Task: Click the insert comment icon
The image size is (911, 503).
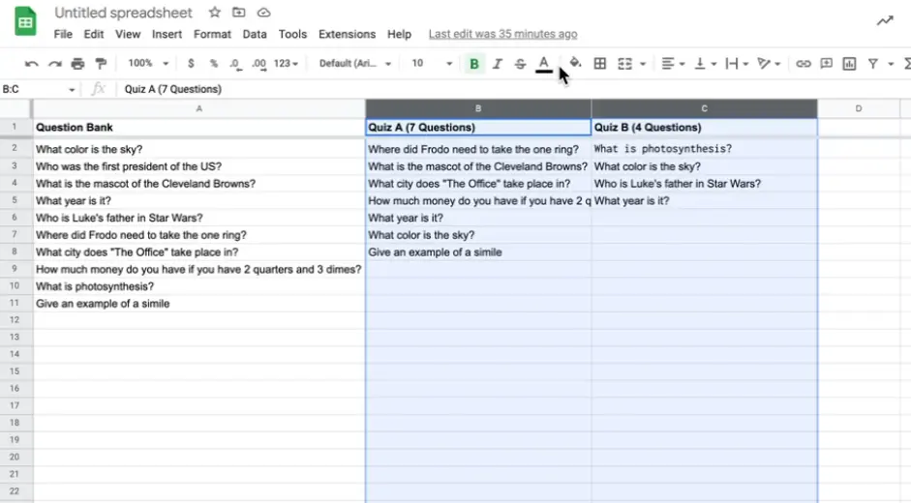Action: [x=826, y=64]
